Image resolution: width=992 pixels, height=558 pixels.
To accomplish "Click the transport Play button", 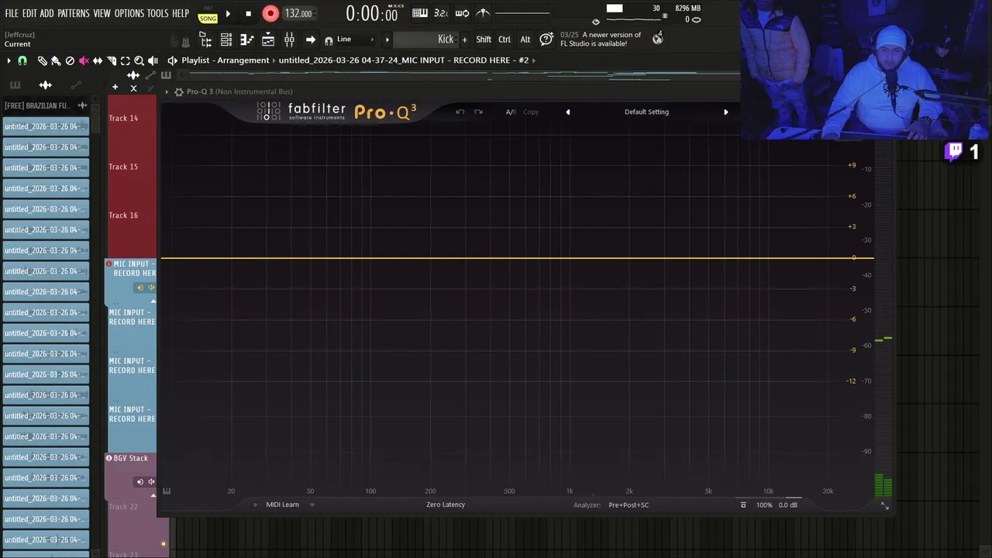I will pos(228,13).
